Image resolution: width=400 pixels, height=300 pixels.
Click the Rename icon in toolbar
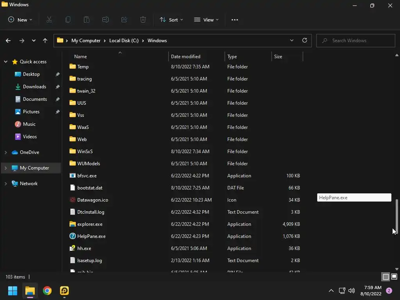(105, 20)
